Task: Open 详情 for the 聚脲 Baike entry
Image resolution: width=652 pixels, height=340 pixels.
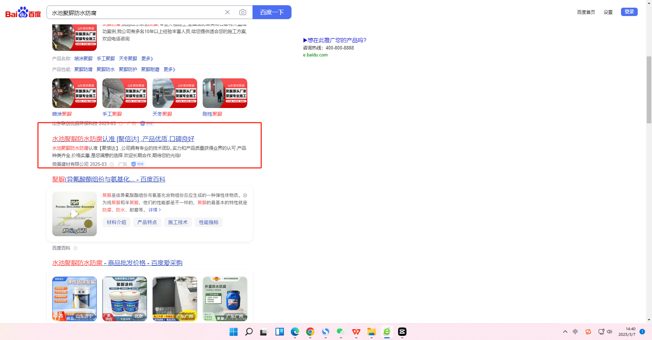Action: tap(155, 210)
